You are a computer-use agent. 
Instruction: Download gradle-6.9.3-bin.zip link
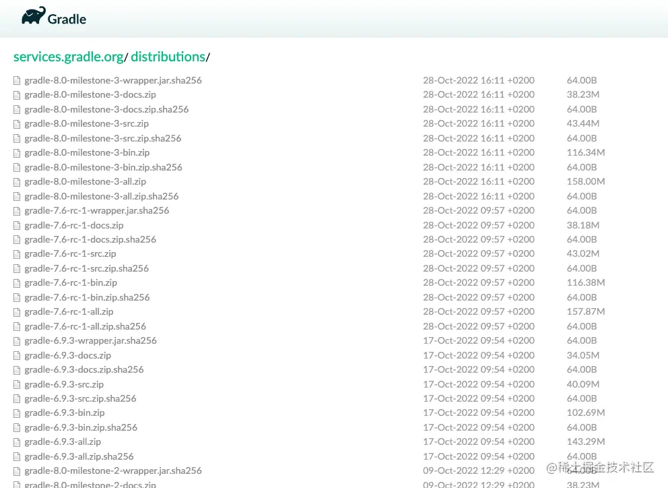(x=65, y=413)
